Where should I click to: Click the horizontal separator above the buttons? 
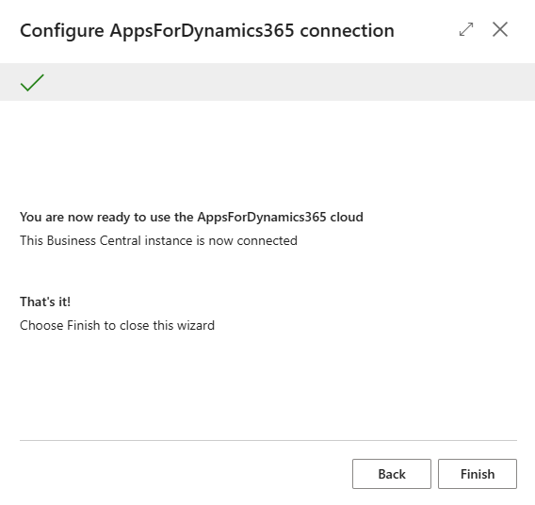pos(268,440)
